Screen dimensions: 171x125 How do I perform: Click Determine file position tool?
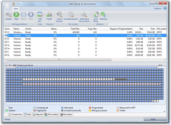tap(84, 17)
